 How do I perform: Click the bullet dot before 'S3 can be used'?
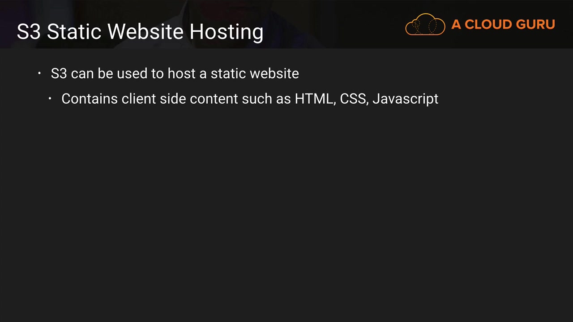[39, 73]
